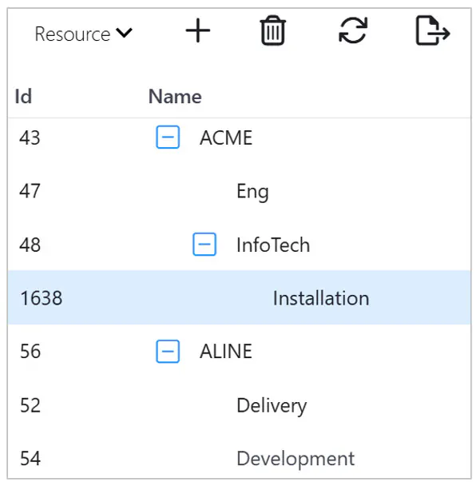The height and width of the screenshot is (482, 476).
Task: Click Id cell 43
Action: point(30,137)
